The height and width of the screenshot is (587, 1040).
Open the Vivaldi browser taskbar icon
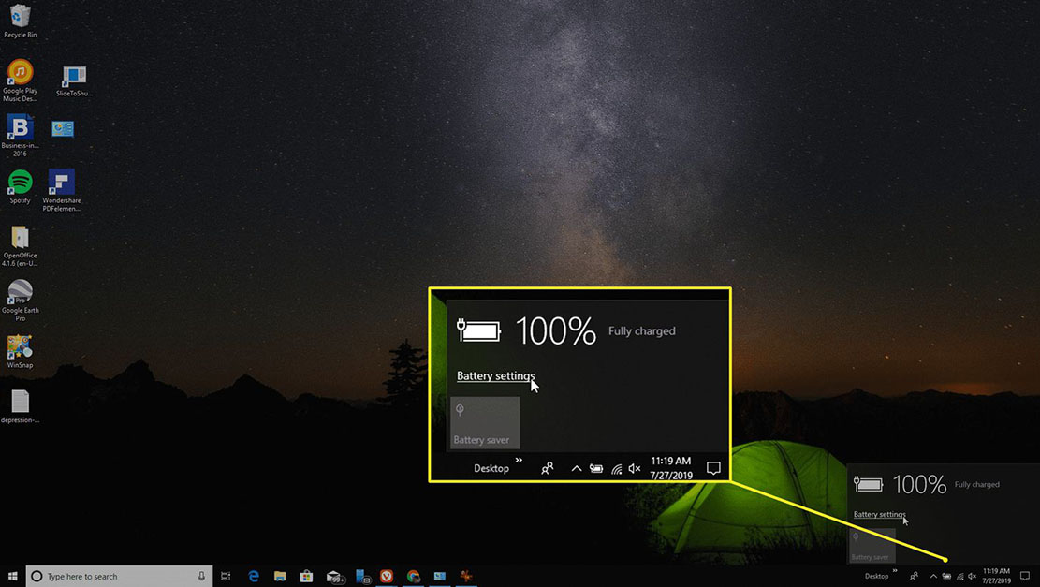click(x=387, y=576)
